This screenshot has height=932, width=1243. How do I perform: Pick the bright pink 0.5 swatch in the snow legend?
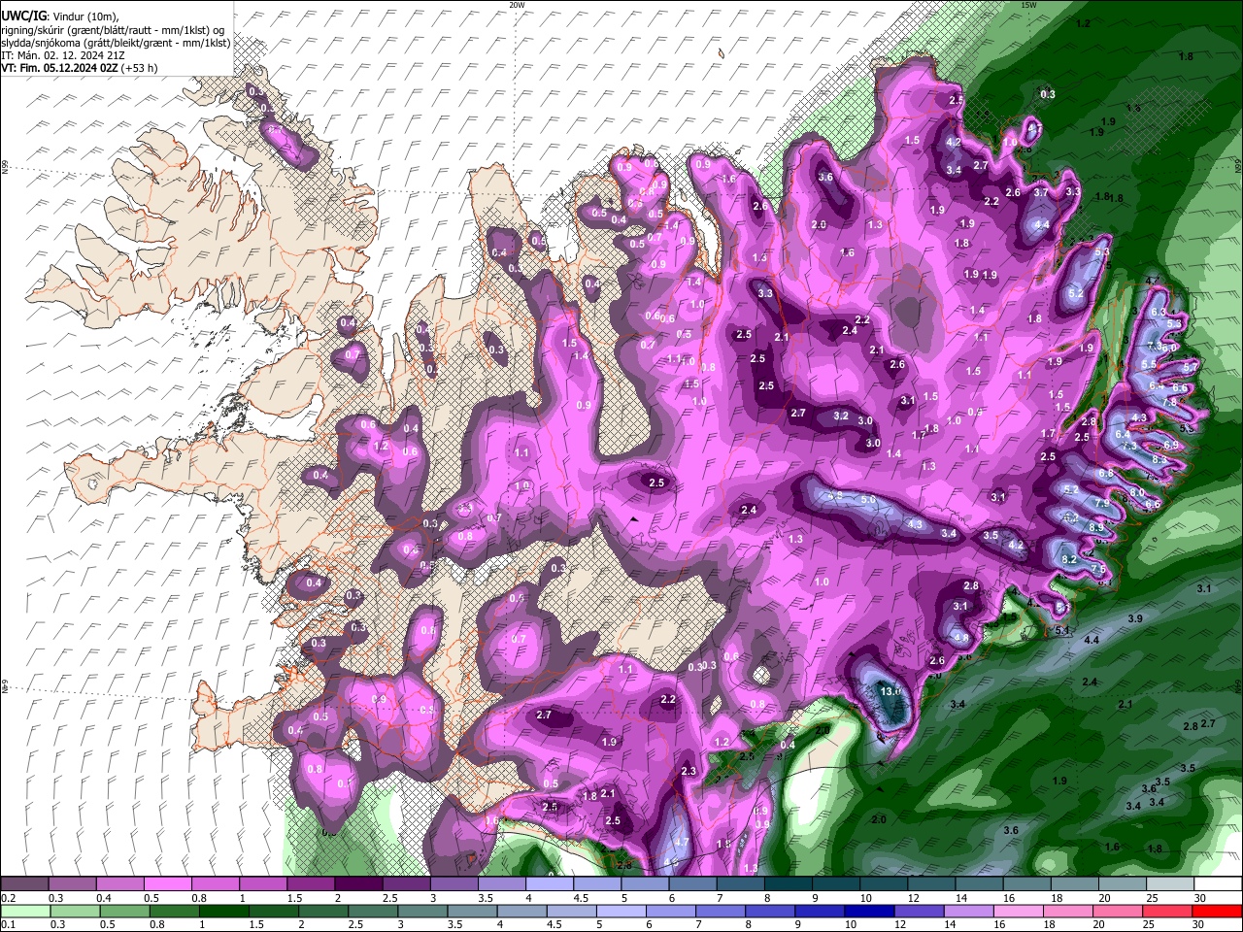click(167, 884)
